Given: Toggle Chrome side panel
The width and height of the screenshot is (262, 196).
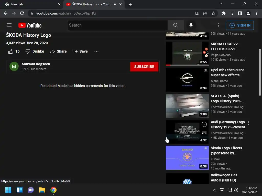Looking at the screenshot, I should 240,13.
